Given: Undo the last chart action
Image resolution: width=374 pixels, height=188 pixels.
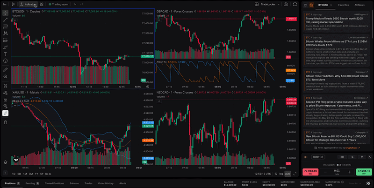Looking at the screenshot, I should pyautogui.click(x=75, y=4).
